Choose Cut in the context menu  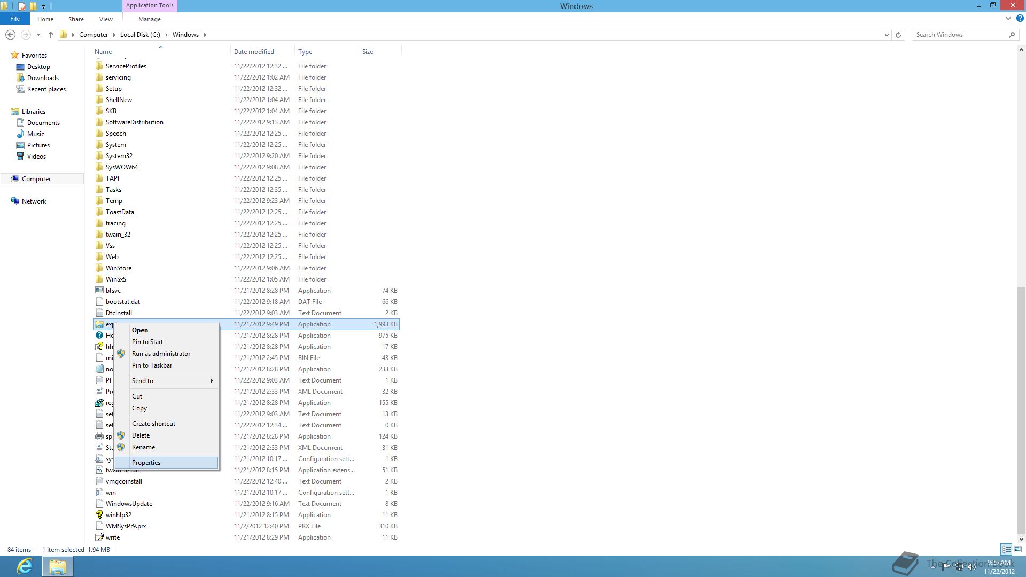(167, 396)
